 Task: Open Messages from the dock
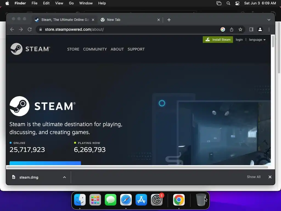tap(111, 200)
